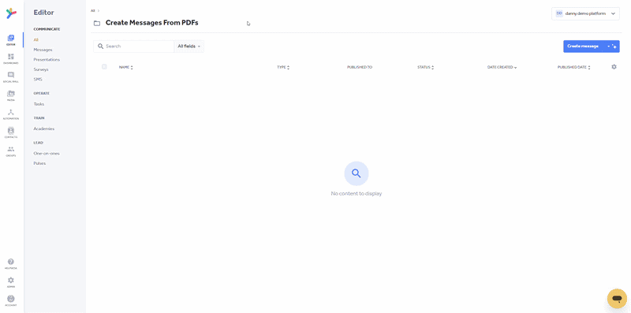Screen dimensions: 631x313
Task: Click the folder icon beside the page title
Action: click(97, 24)
